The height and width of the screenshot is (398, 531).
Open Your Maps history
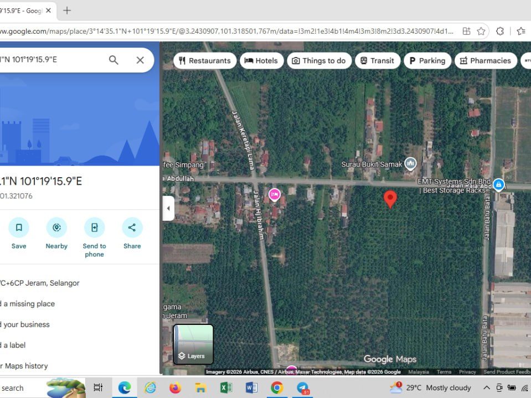pos(80,365)
